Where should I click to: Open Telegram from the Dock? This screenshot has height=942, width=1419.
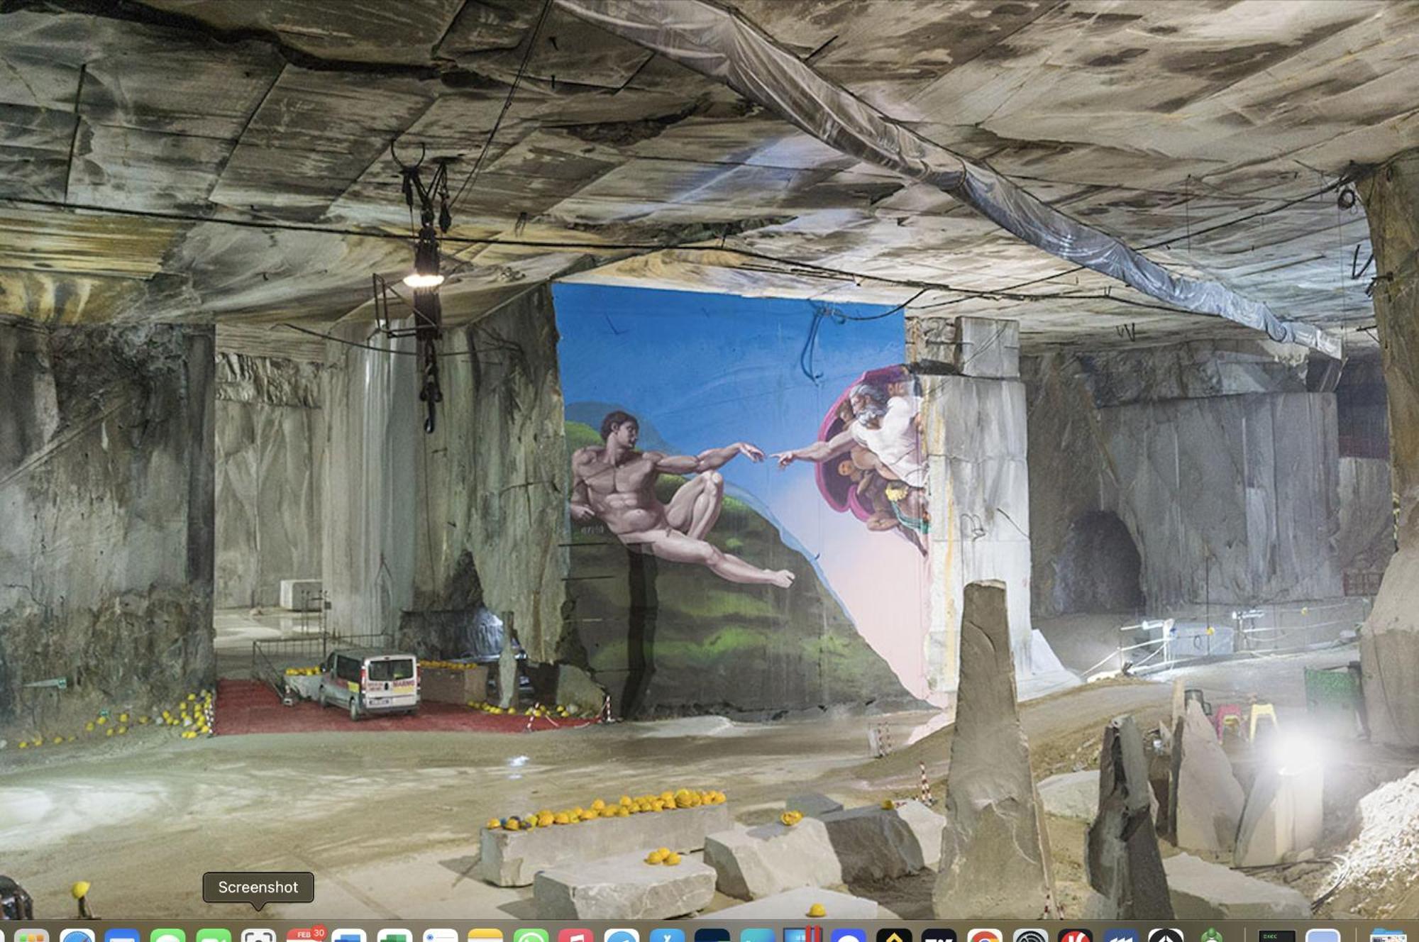pyautogui.click(x=622, y=936)
